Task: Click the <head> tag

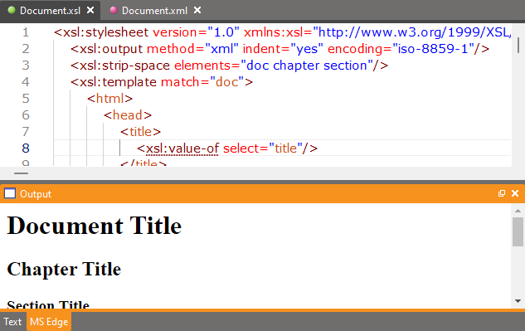Action: pyautogui.click(x=128, y=115)
